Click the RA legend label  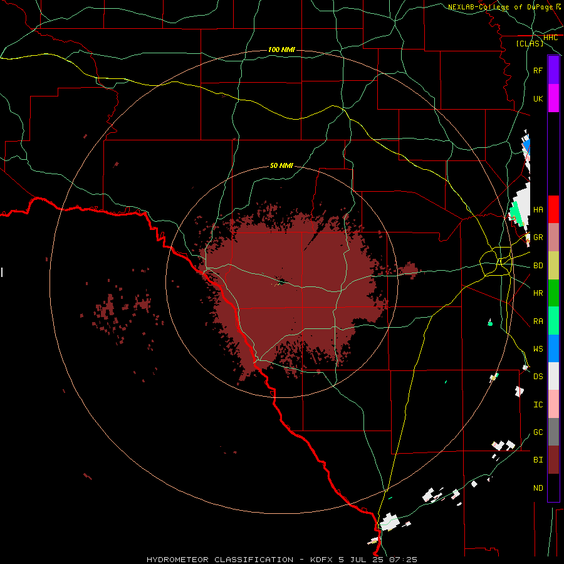click(538, 321)
